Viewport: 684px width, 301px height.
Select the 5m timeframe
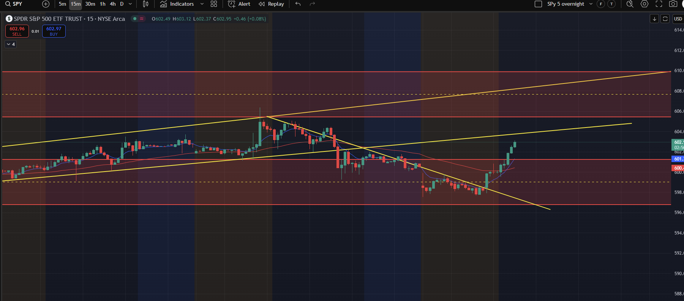(x=62, y=4)
